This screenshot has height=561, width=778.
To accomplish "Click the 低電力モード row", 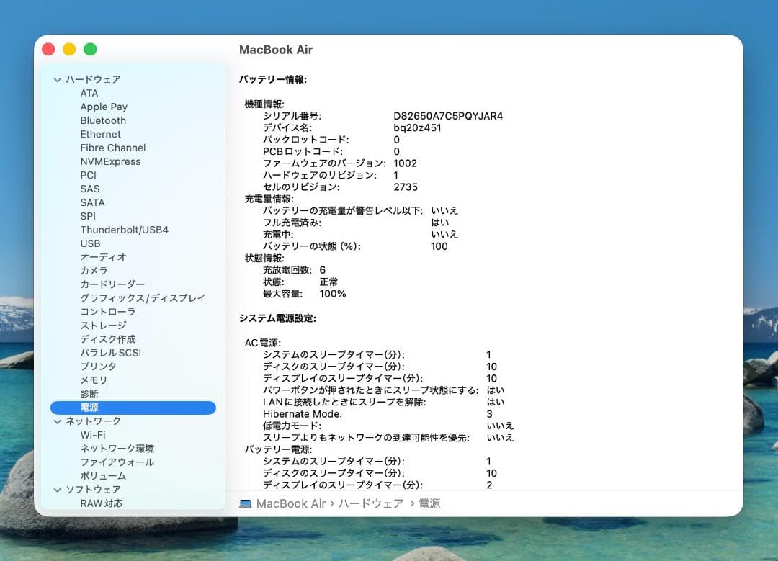I will [388, 426].
